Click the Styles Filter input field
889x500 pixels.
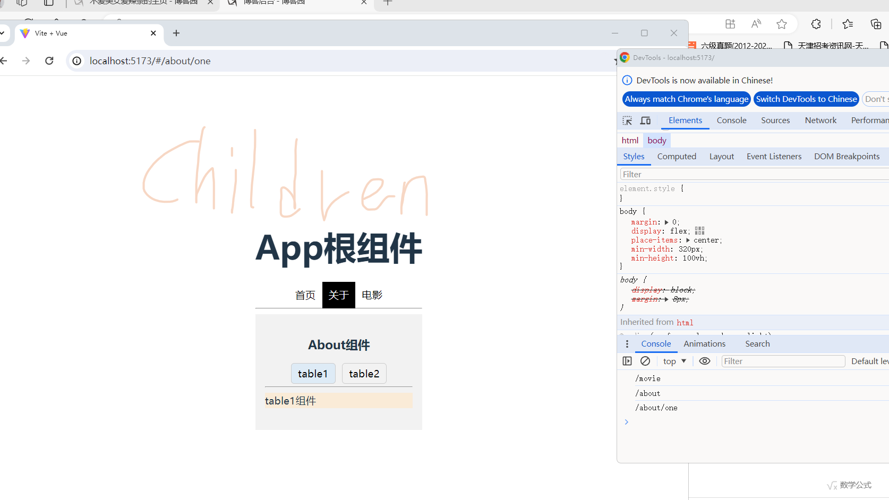pos(754,175)
